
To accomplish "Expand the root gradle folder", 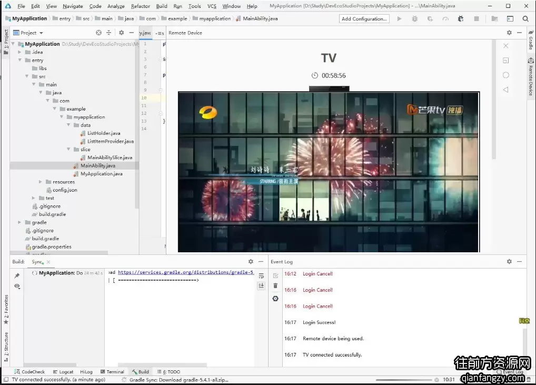I will [x=20, y=222].
